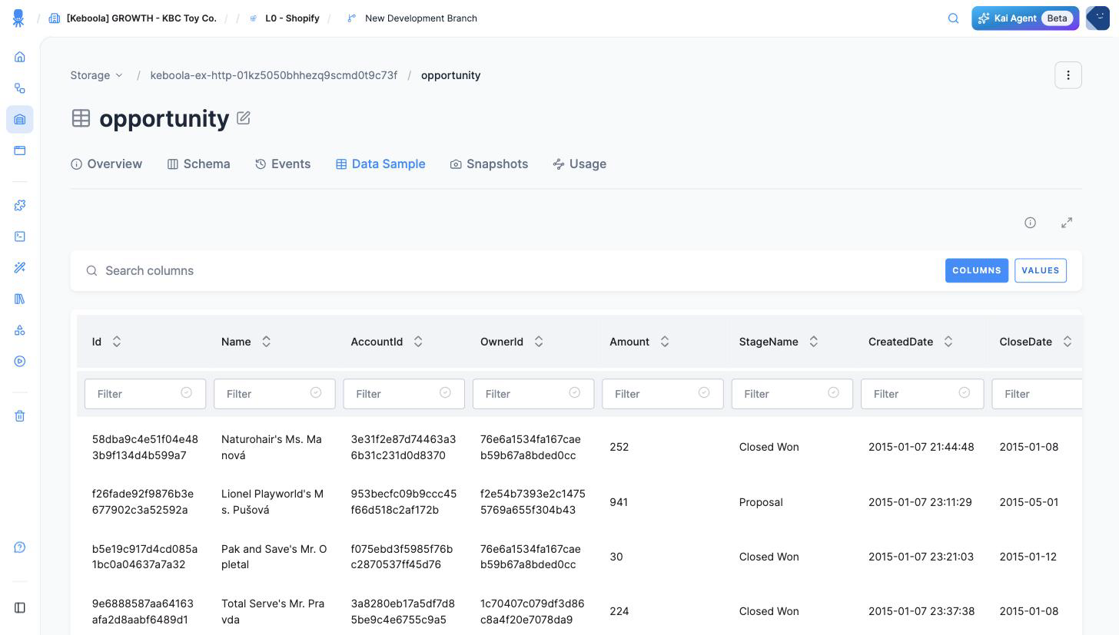
Task: Expand data sample to fullscreen
Action: tap(1067, 223)
